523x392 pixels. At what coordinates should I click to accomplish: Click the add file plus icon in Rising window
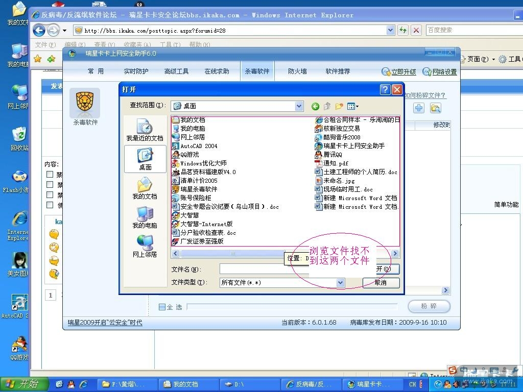pos(419,108)
